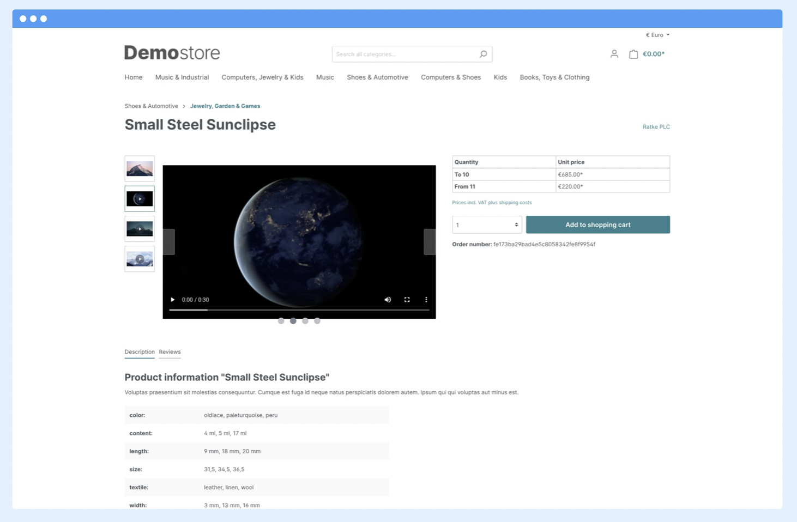Select the mountain sunset thumbnail
Screen dimensions: 797x522
click(140, 169)
